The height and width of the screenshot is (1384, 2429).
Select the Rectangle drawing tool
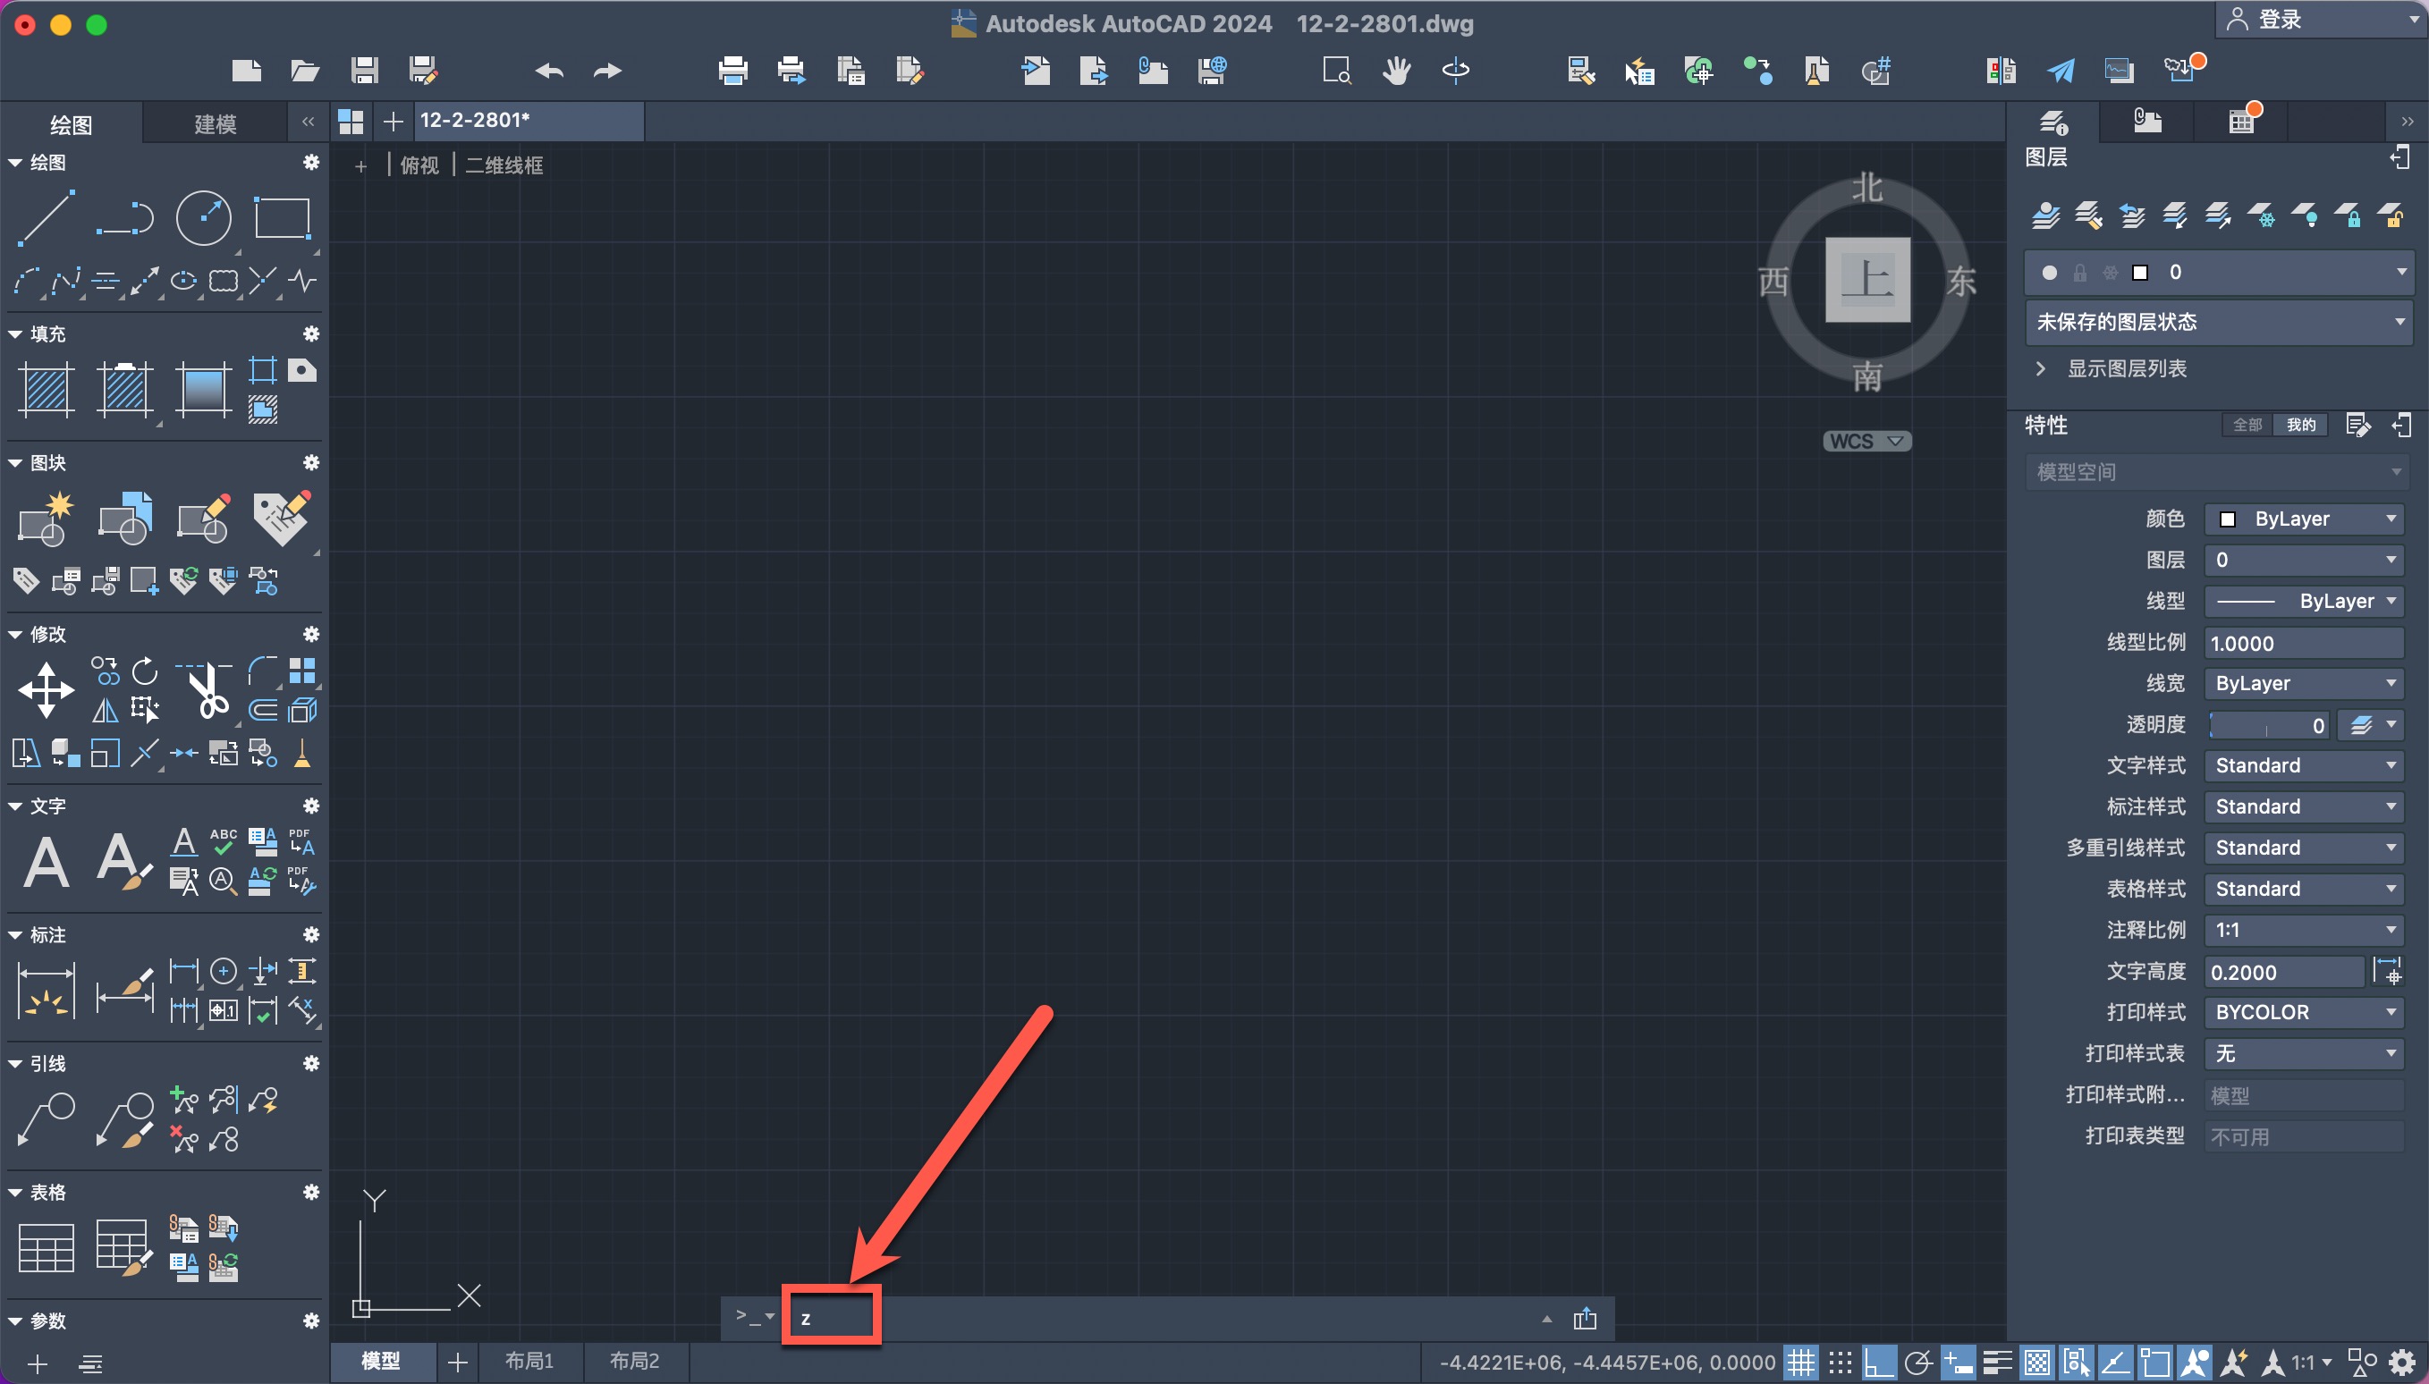pyautogui.click(x=283, y=217)
